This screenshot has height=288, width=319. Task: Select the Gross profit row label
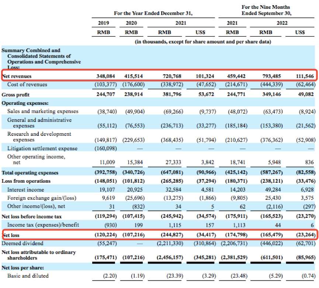16,95
